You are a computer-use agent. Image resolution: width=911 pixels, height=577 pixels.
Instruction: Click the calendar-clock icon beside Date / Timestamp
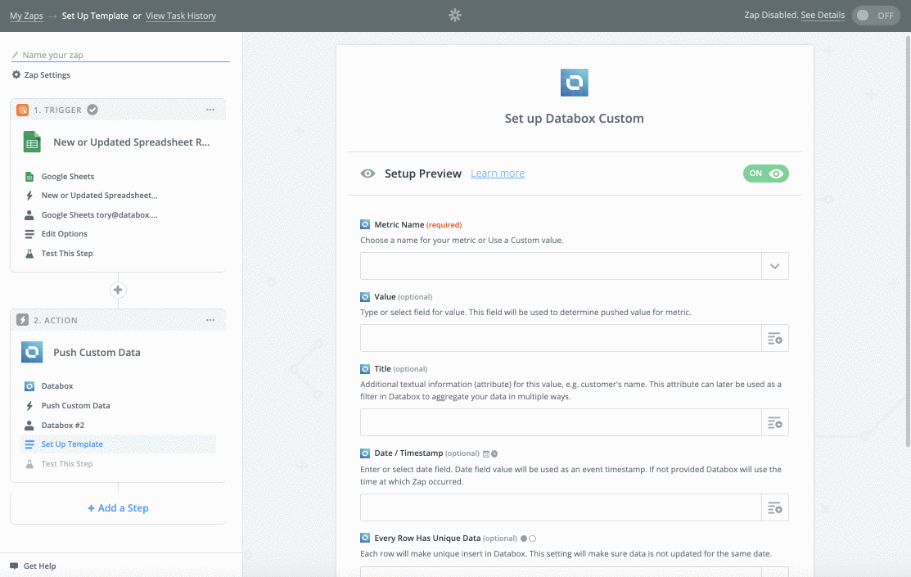coord(490,453)
